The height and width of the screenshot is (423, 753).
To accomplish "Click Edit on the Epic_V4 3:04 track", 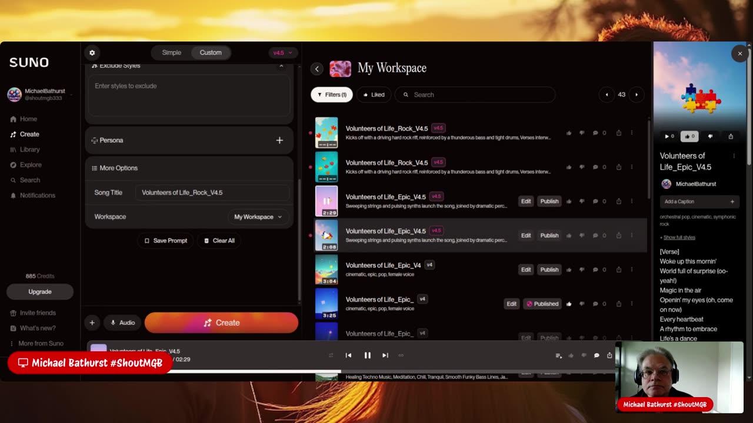I will coord(526,270).
